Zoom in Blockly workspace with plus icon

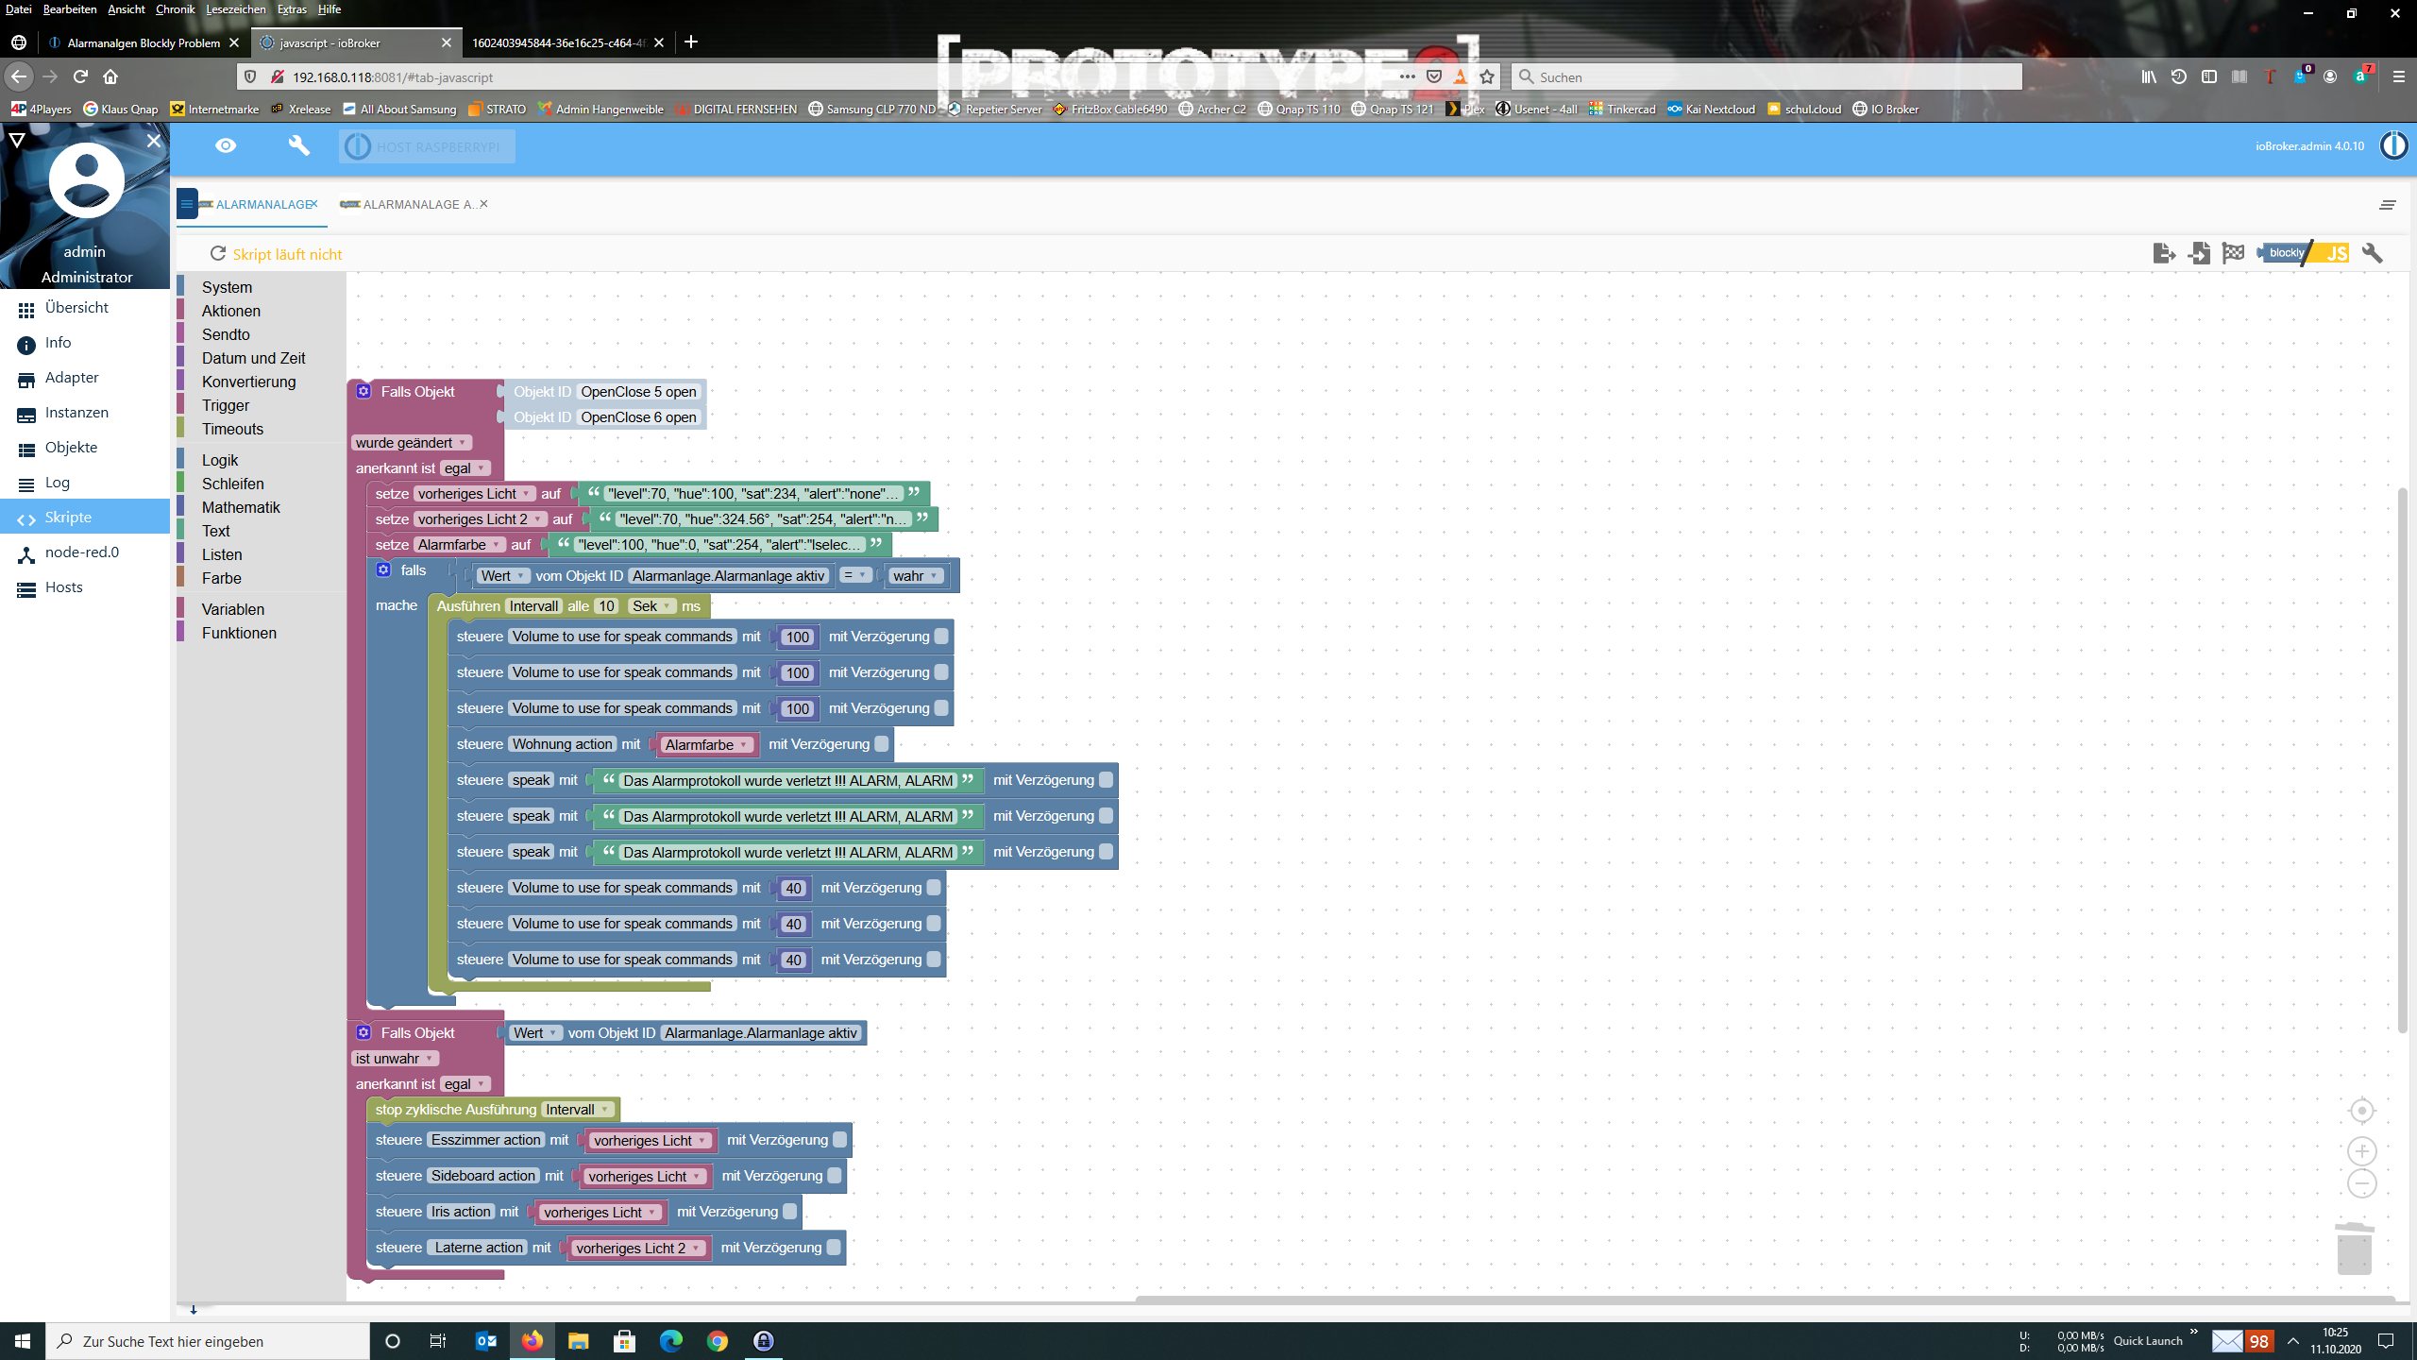(x=2361, y=1150)
